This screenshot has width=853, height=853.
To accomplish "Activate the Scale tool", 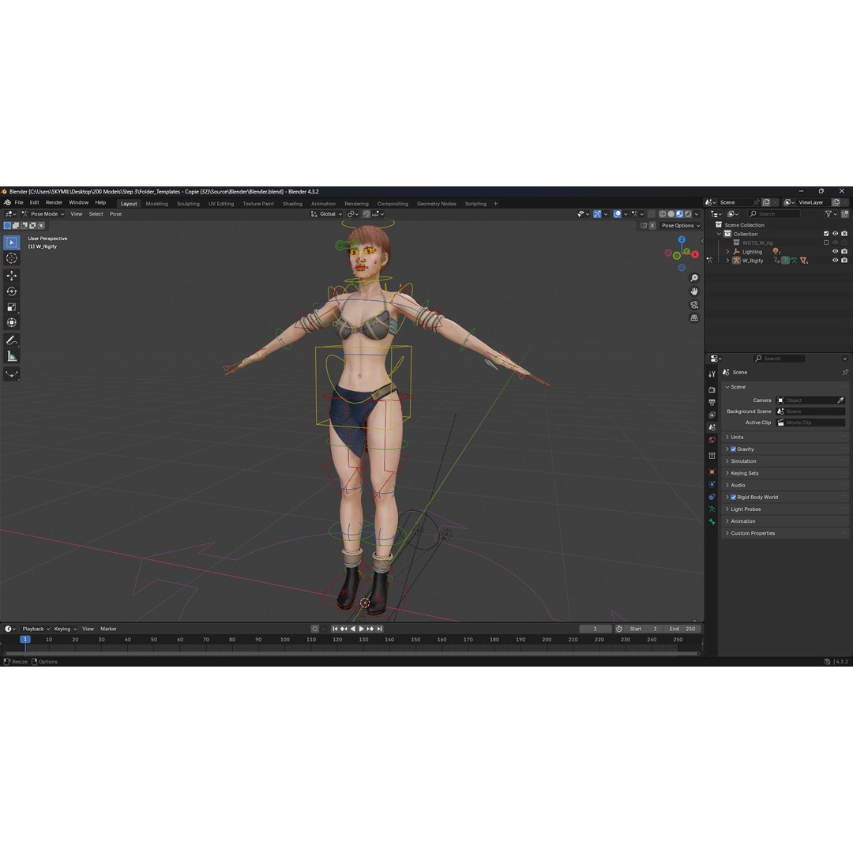I will click(x=11, y=307).
